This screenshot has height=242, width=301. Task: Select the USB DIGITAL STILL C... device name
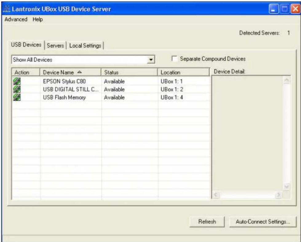click(x=71, y=89)
